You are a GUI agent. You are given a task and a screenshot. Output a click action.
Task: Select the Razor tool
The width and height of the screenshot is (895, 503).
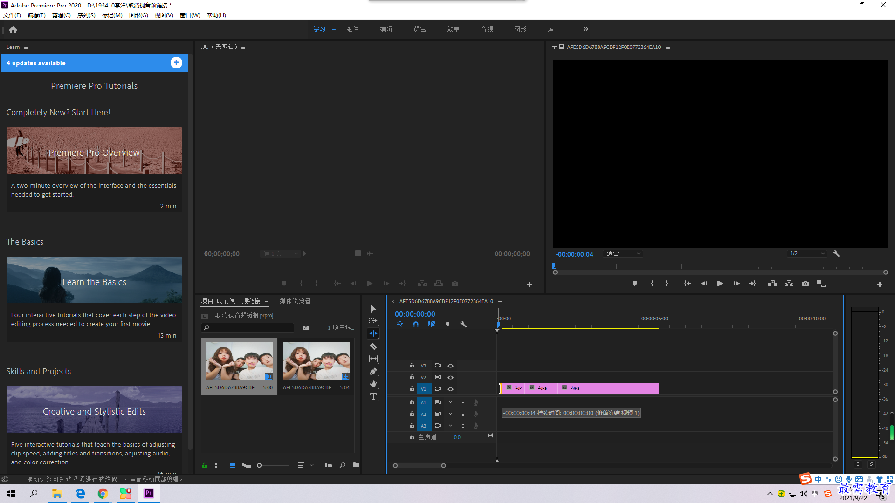(x=373, y=346)
